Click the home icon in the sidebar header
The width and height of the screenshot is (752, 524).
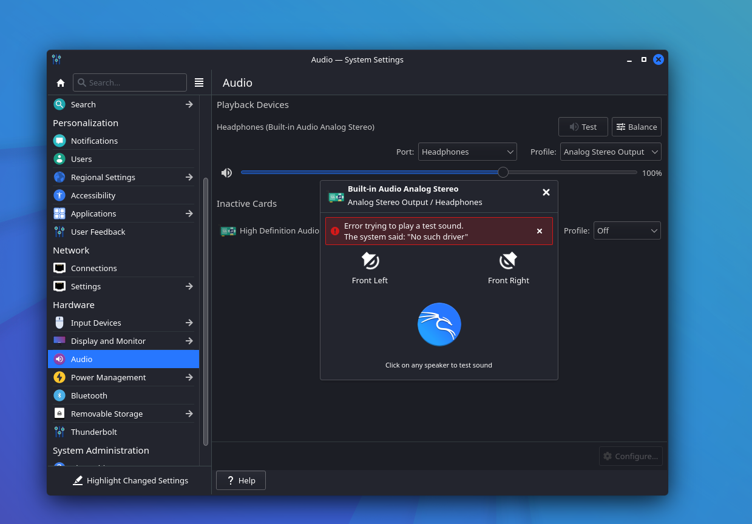(x=61, y=82)
